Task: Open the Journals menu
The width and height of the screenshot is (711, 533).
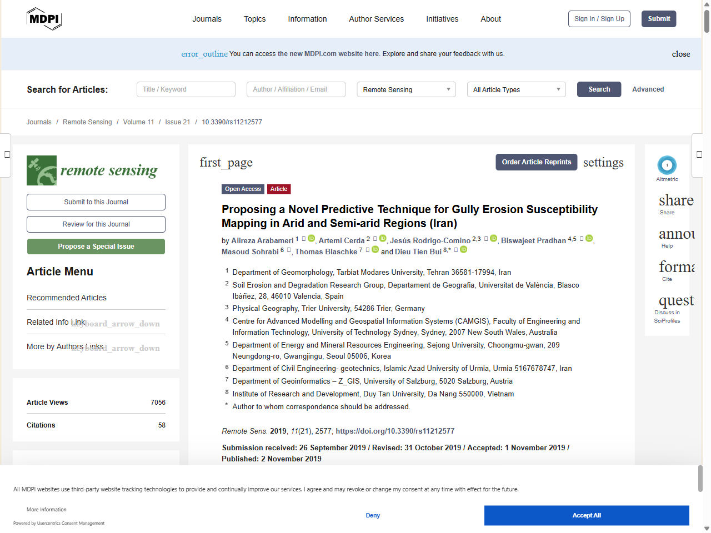Action: point(207,19)
